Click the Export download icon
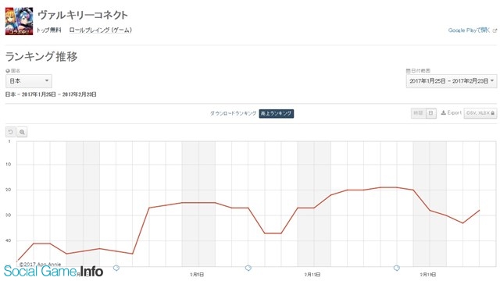500x281 pixels. click(443, 112)
